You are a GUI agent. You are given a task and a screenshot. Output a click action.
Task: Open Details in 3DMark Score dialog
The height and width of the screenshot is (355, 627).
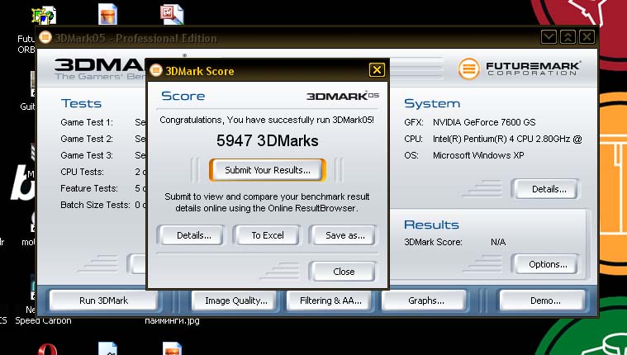(193, 235)
